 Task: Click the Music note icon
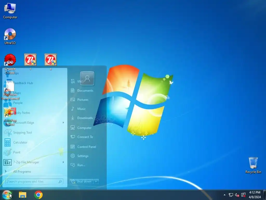pyautogui.click(x=73, y=109)
